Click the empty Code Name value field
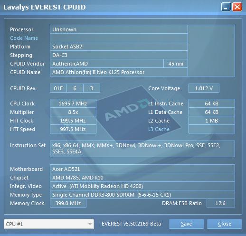The image size is (246, 236). [119, 38]
